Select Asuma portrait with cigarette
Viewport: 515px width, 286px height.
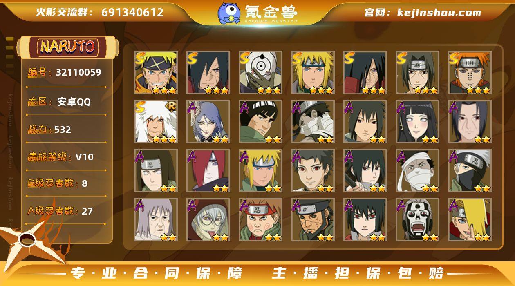click(x=313, y=220)
